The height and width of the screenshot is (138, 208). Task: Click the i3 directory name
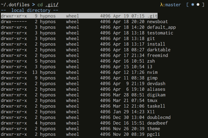pyautogui.click(x=150, y=67)
